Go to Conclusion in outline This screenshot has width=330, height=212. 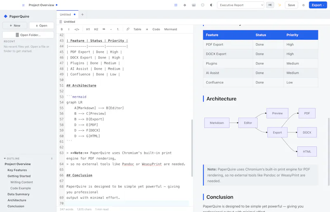coord(16,206)
